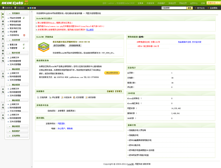Select the blue theme color swatch

click(31, 8)
